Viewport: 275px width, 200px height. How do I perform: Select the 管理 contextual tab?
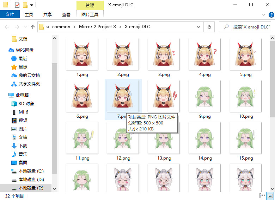pos(90,5)
